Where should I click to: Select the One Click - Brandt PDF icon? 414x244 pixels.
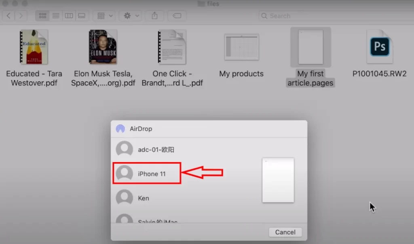[172, 47]
